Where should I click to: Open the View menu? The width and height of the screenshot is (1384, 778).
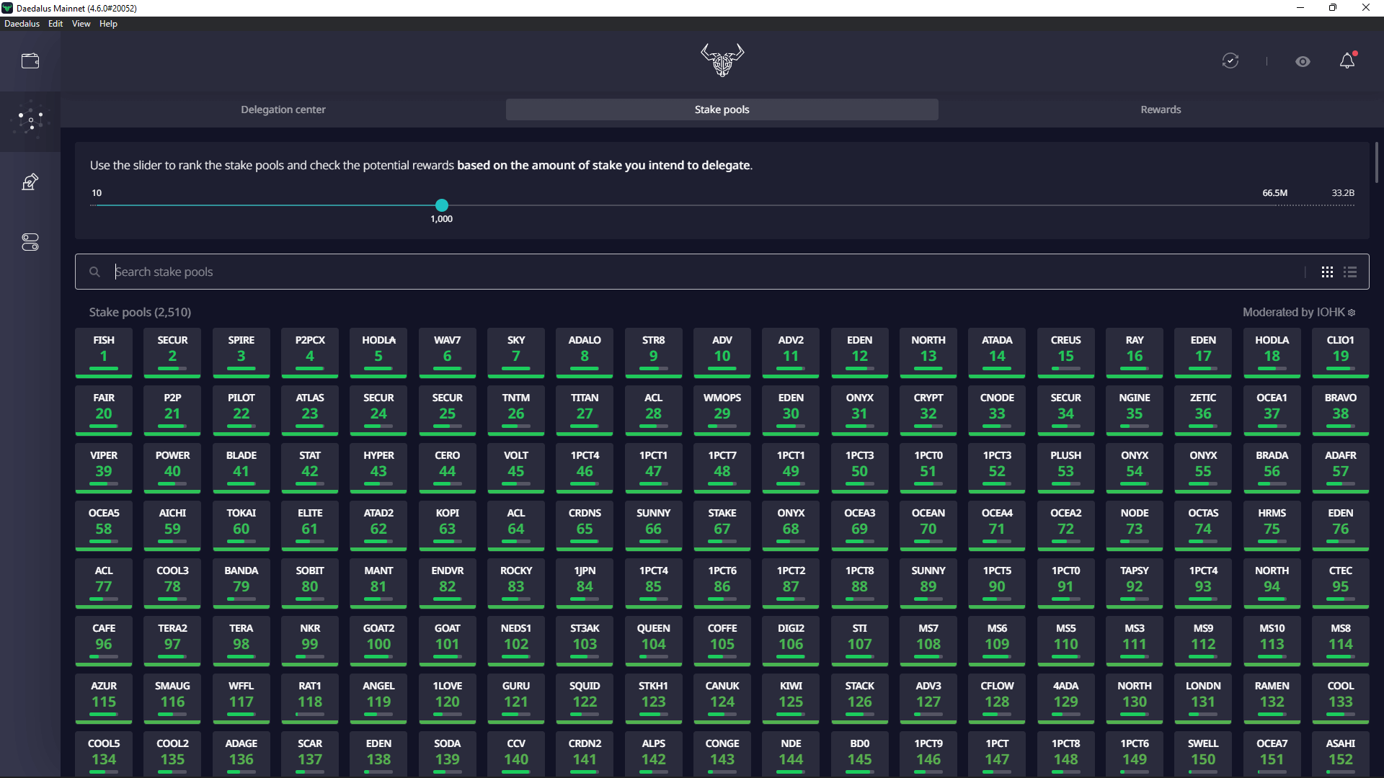81,24
